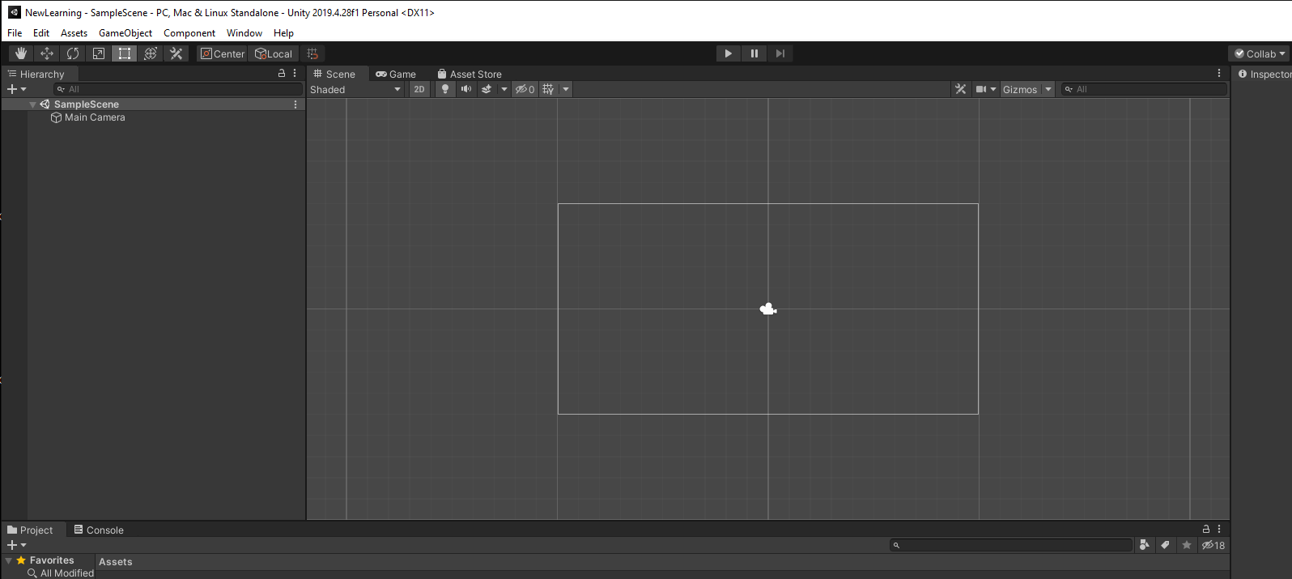The width and height of the screenshot is (1292, 579).
Task: Toggle 2D view mode in Scene
Action: point(419,89)
